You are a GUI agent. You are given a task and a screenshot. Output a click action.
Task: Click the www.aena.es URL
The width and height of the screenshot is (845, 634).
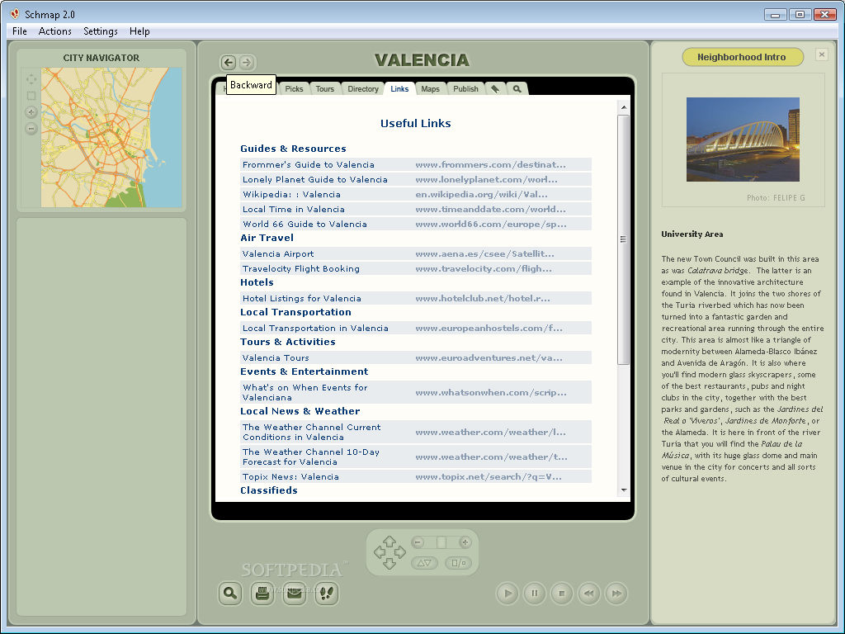(x=484, y=253)
